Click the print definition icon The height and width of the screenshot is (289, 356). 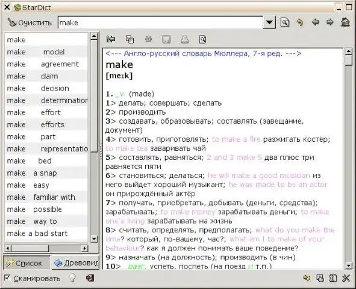[x=184, y=39]
